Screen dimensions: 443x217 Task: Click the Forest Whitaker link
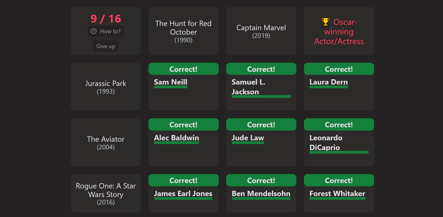click(337, 194)
